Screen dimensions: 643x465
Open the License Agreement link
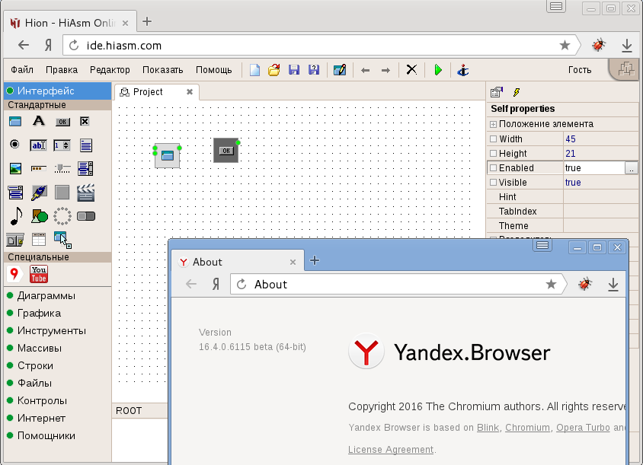(391, 450)
